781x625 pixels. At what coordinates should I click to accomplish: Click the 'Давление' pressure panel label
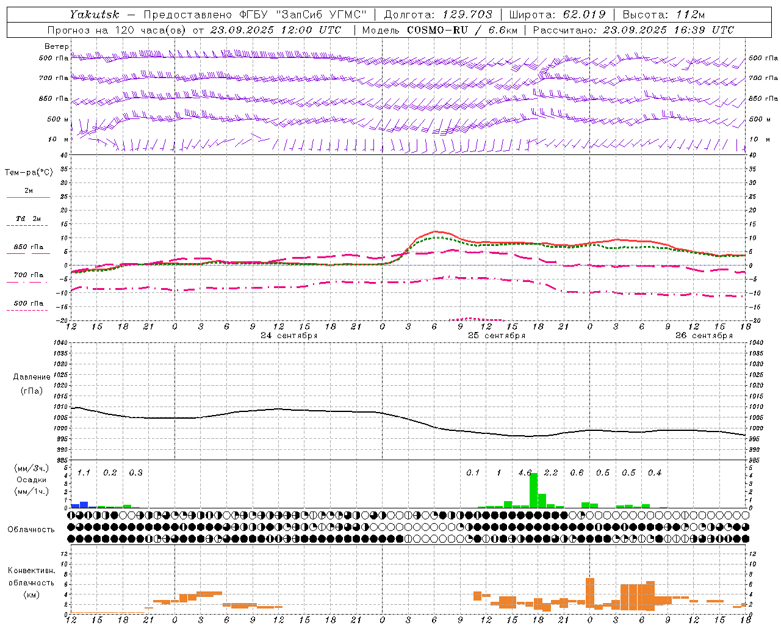(32, 377)
